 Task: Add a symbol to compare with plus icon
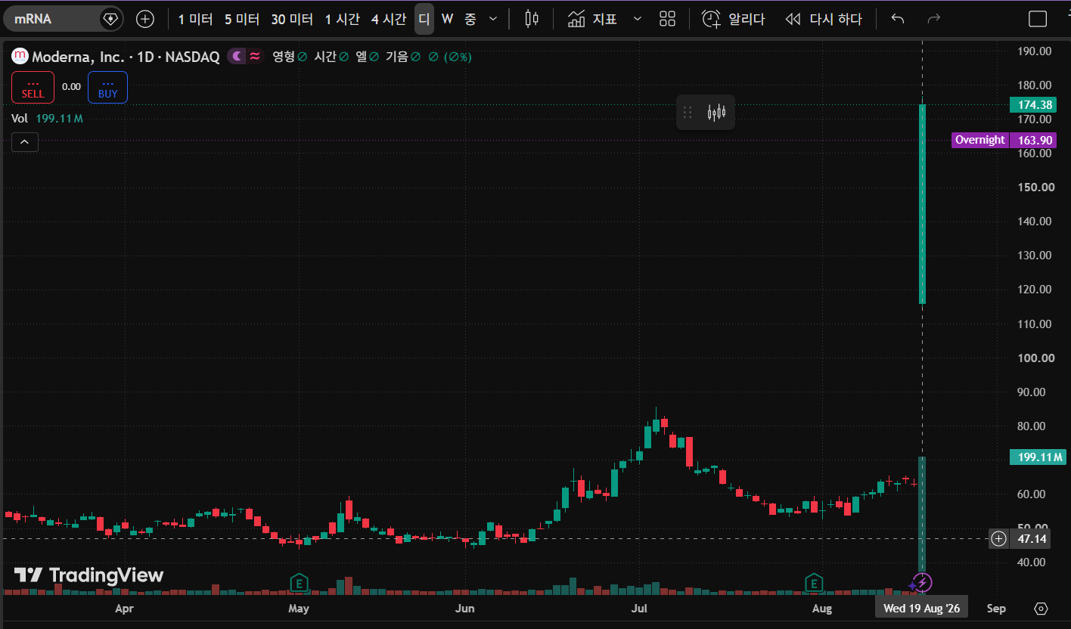tap(144, 19)
